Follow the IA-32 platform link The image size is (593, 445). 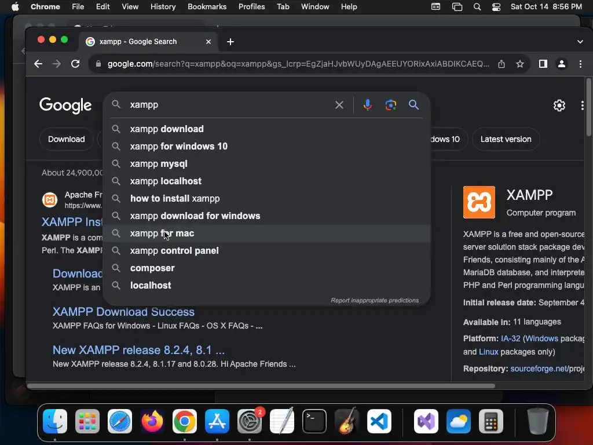(511, 338)
